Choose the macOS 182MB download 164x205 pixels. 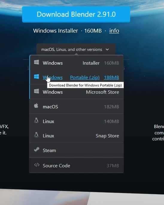[77, 107]
